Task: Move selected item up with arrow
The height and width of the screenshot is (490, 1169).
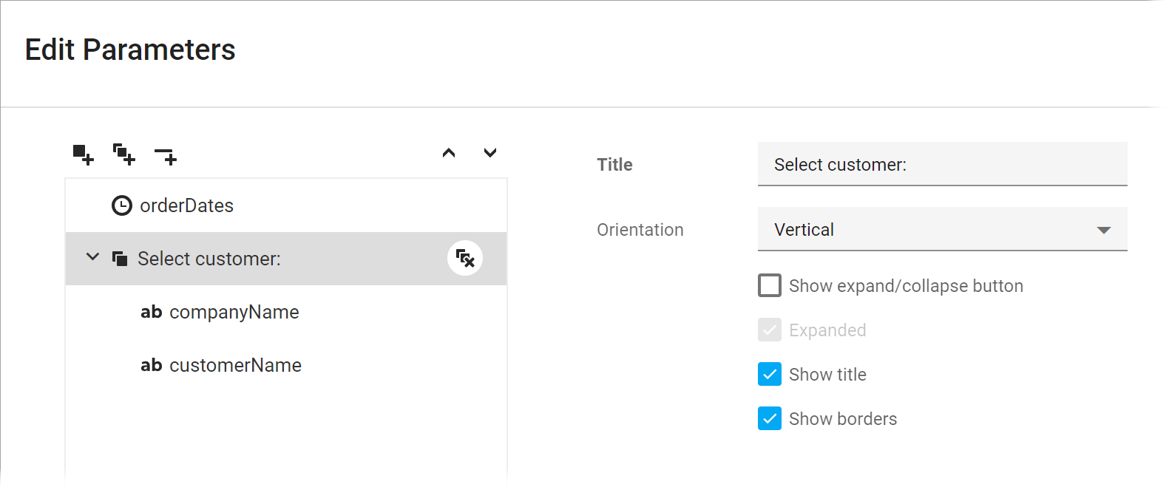Action: pos(449,153)
